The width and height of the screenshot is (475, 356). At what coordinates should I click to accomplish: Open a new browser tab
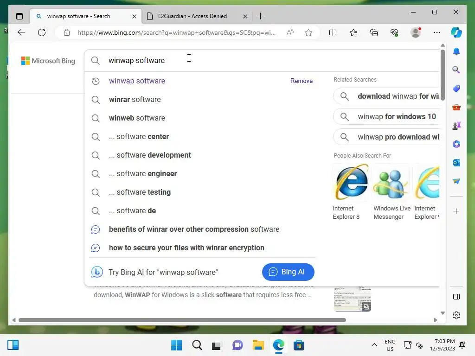pyautogui.click(x=260, y=16)
